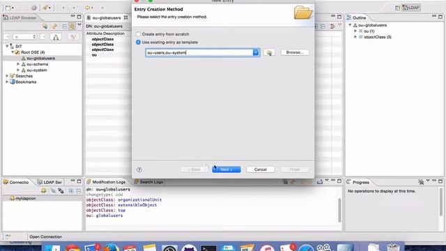446x251 pixels.
Task: Close the ou=globalusers editor tab
Action: tap(125, 17)
